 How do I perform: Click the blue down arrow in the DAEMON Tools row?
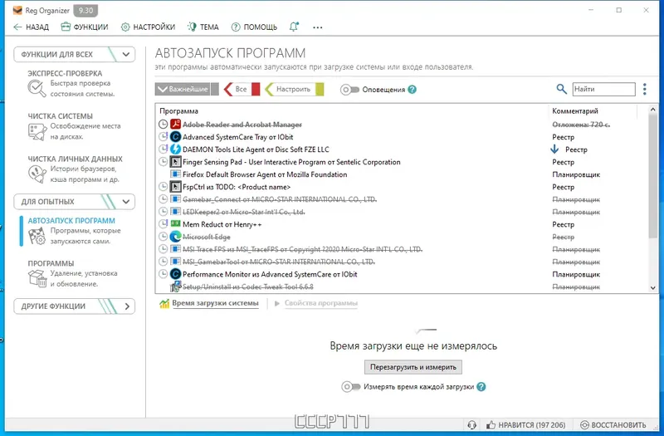[x=554, y=149]
